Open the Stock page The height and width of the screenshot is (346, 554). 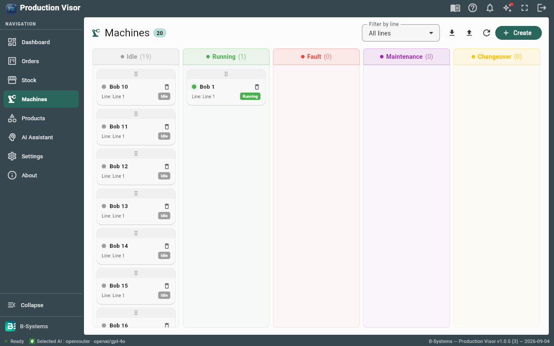[x=41, y=80]
